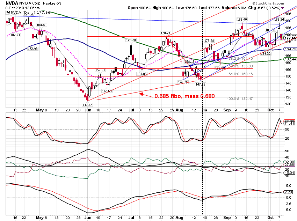
Task: Click the "Last 177.66" value in the header
Action: point(209,8)
